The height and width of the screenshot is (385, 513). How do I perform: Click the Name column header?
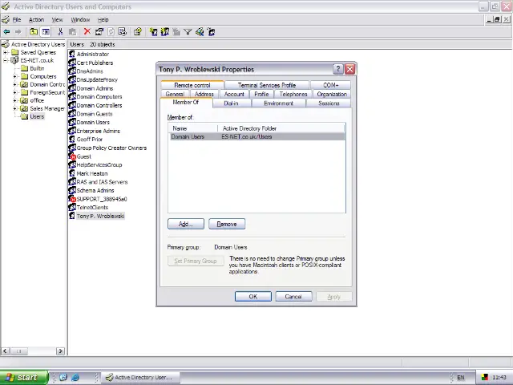(193, 128)
